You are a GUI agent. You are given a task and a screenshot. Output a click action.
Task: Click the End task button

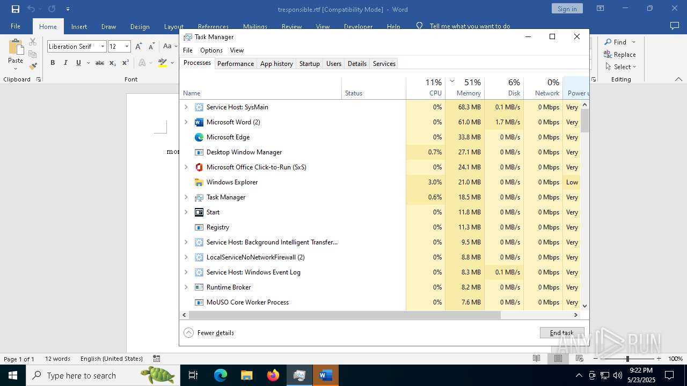[x=561, y=332]
